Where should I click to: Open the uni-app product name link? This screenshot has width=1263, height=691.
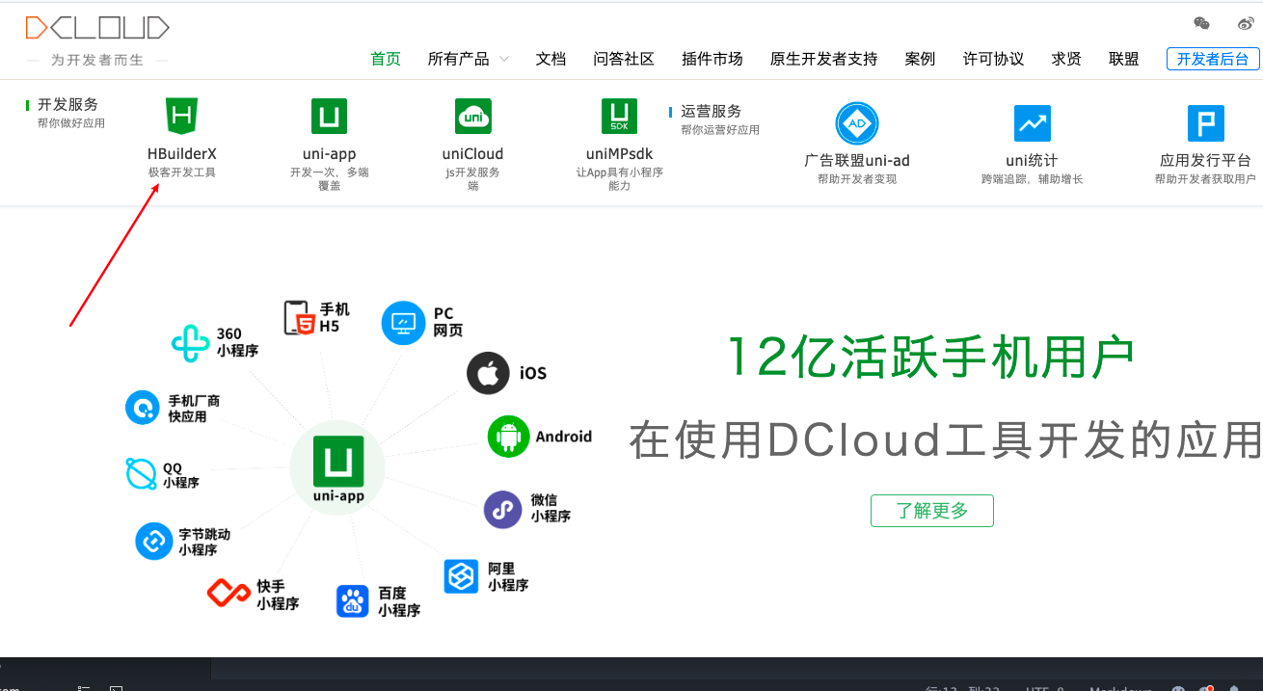pyautogui.click(x=330, y=154)
